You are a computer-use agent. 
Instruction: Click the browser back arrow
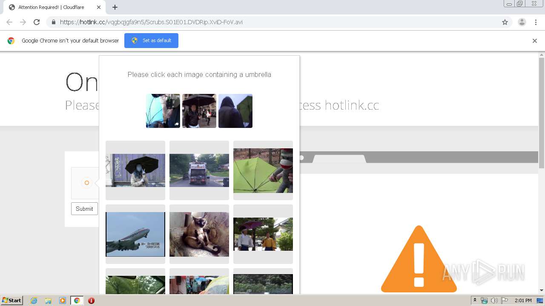9,22
